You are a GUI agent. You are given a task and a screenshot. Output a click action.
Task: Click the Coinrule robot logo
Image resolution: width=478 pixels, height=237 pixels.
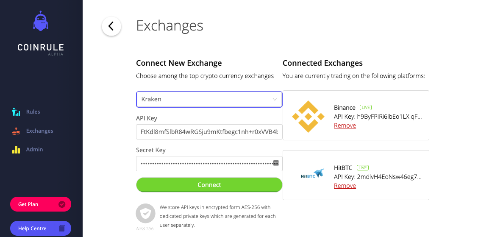click(x=41, y=21)
